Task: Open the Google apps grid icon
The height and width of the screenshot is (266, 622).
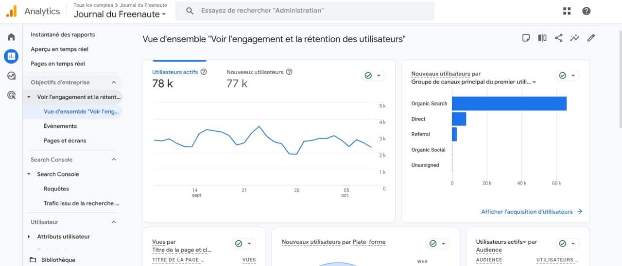Action: 567,11
